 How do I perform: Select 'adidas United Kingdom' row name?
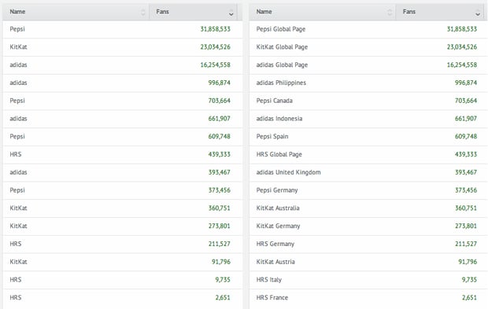pos(288,172)
